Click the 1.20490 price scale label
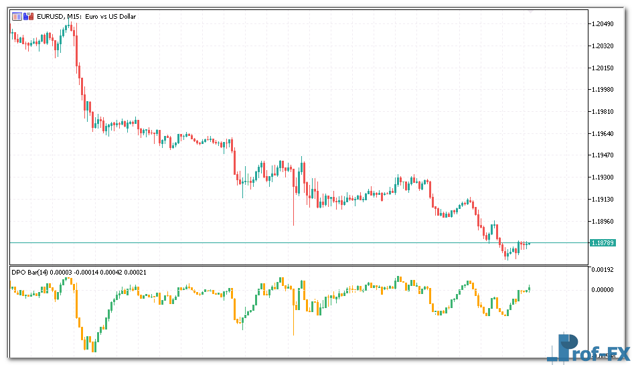Image resolution: width=632 pixels, height=365 pixels. (603, 24)
